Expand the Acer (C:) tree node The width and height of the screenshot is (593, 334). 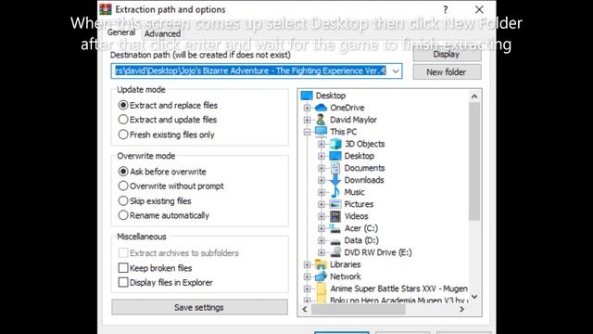pos(322,228)
